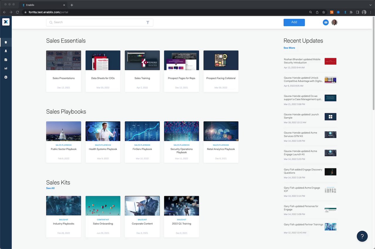Click See All under Sales Kits

click(50, 188)
